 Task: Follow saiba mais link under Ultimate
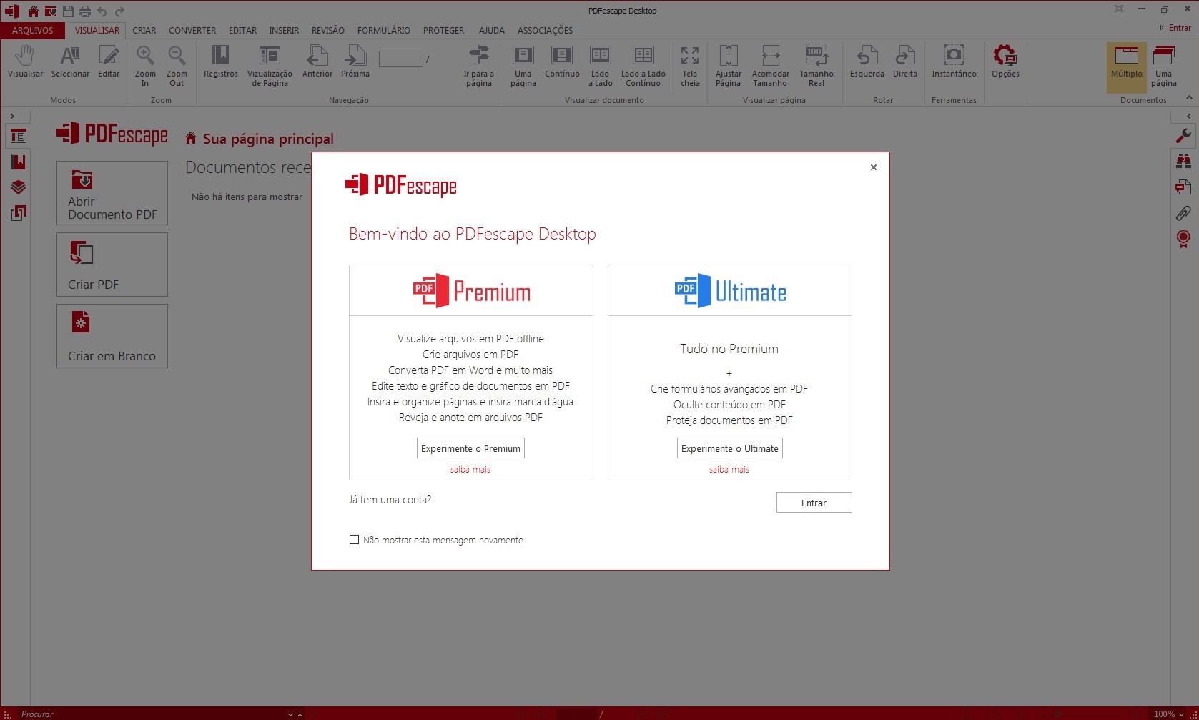coord(729,470)
